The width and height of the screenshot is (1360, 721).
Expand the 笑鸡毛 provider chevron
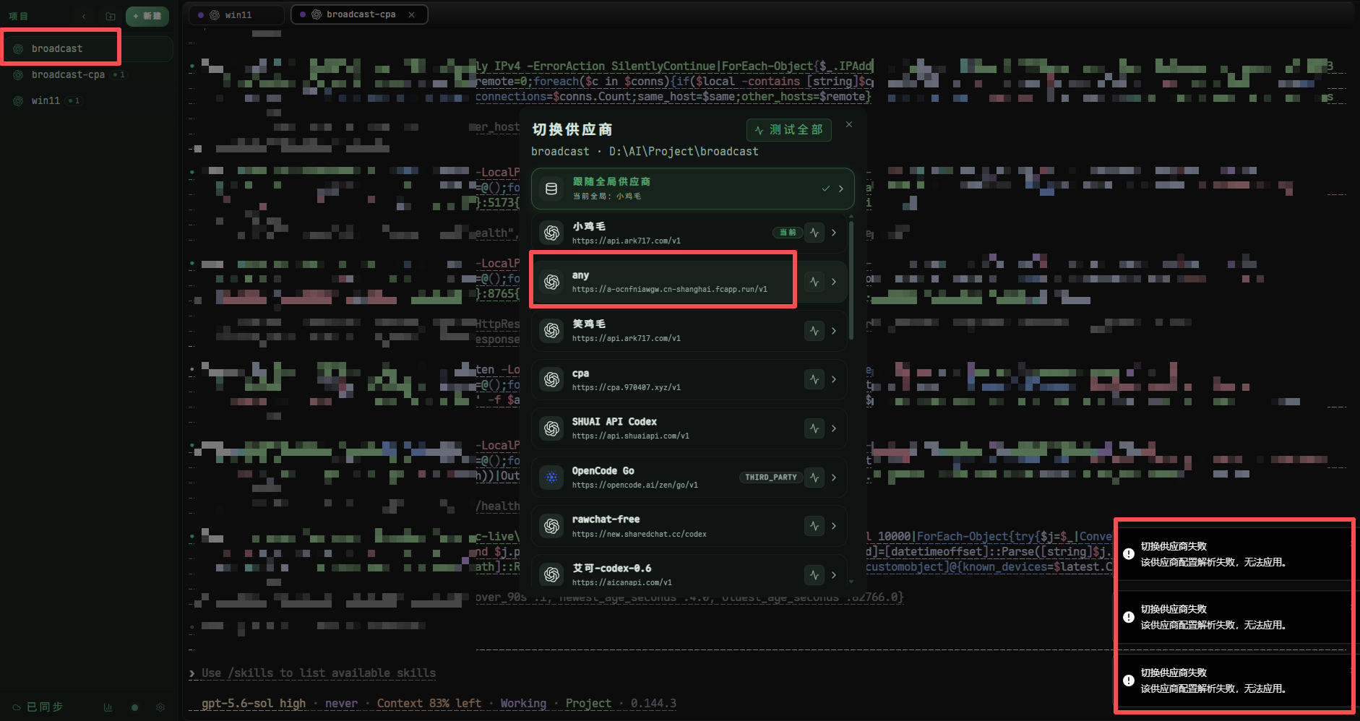[834, 331]
